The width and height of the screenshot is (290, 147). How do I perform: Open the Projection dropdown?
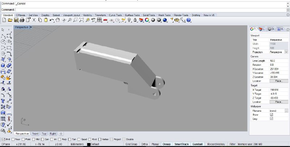(x=286, y=52)
